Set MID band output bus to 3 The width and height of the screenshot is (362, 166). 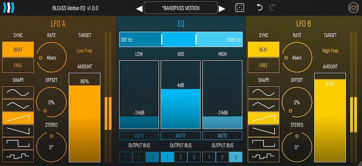click(194, 157)
